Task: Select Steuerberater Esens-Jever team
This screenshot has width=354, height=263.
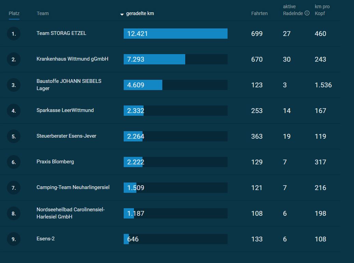Action: coord(66,136)
